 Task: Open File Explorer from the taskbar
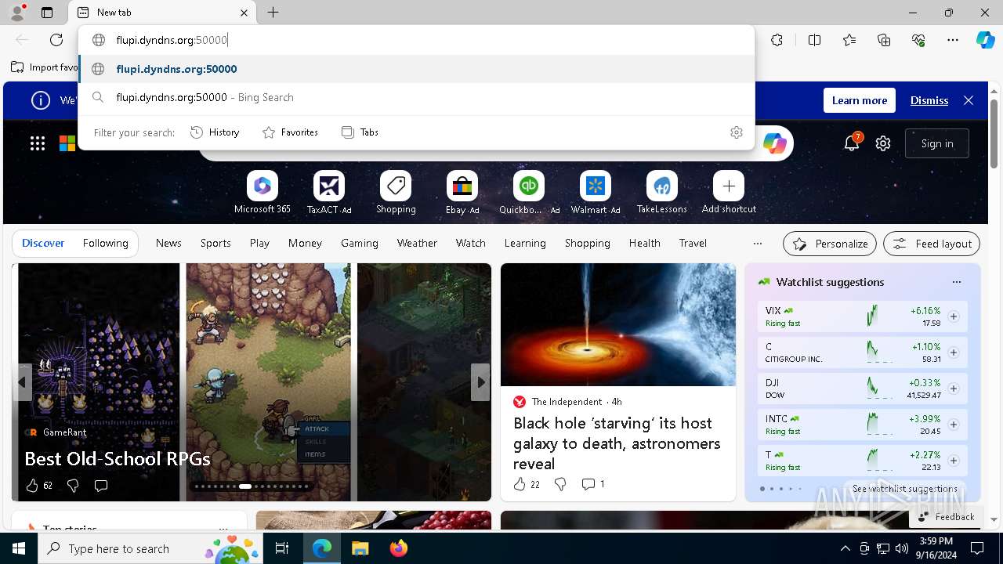pyautogui.click(x=360, y=548)
